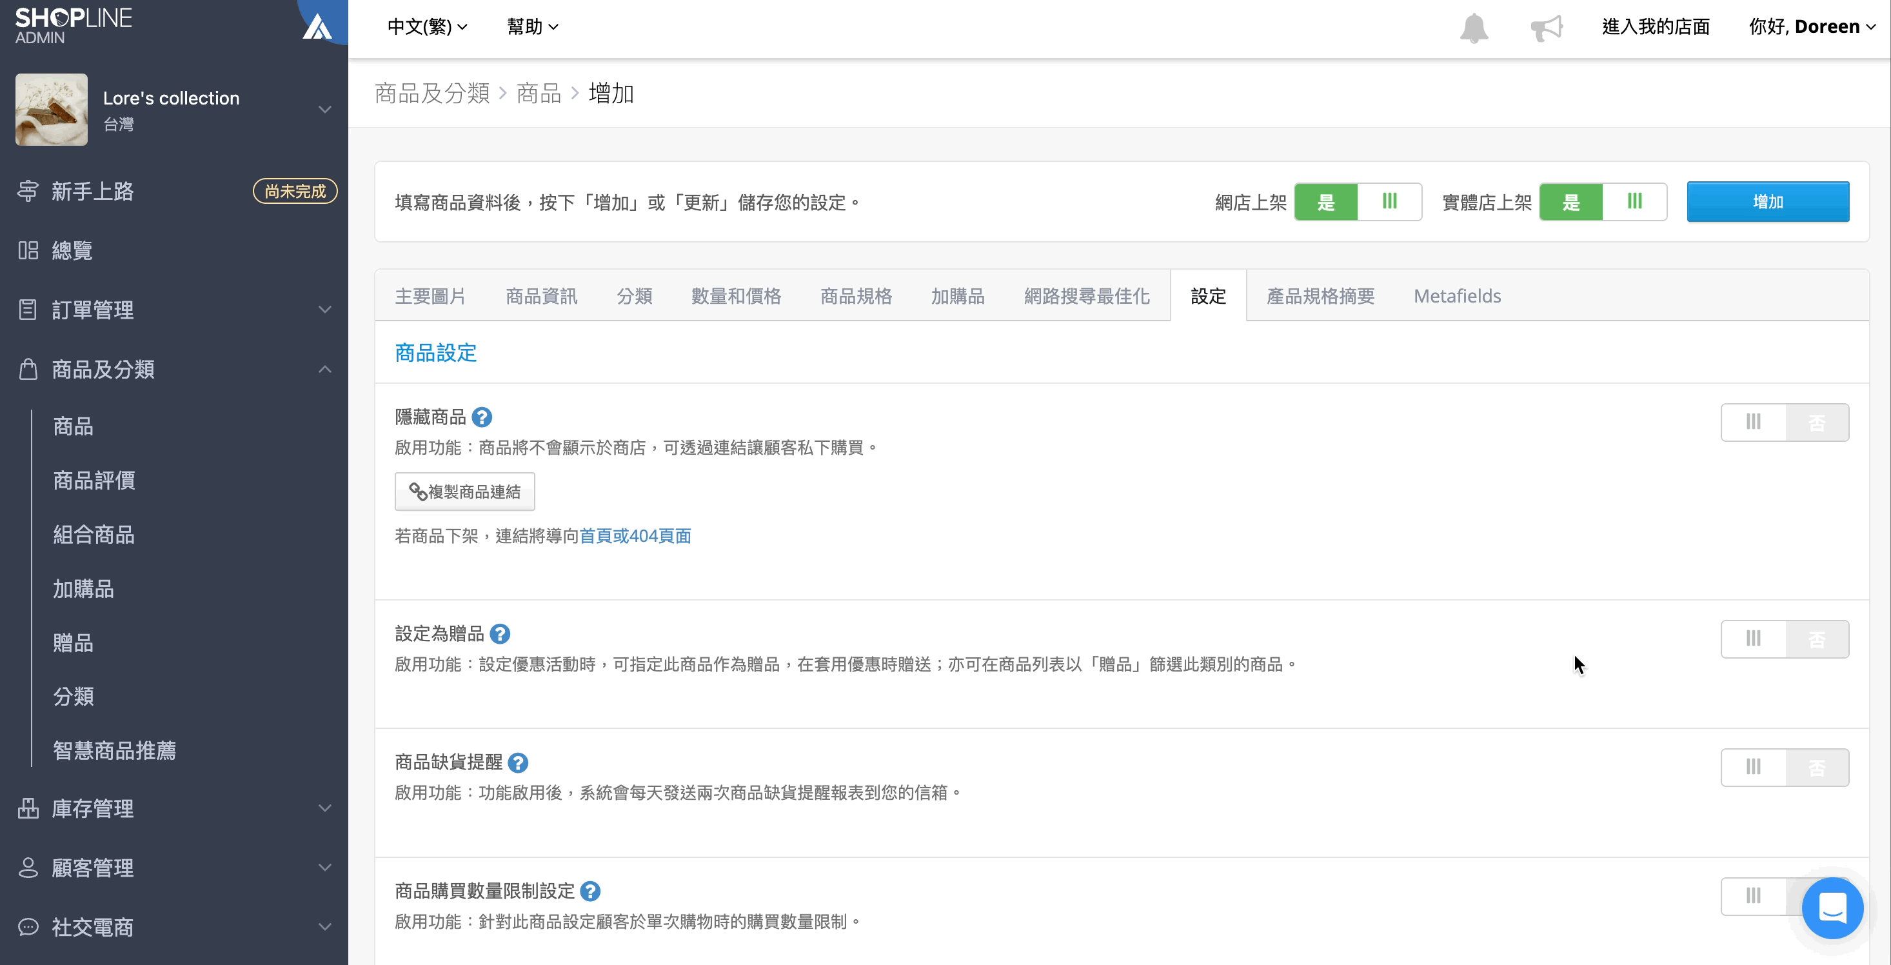Click 商品 in the breadcrumb
The width and height of the screenshot is (1891, 965).
(539, 94)
